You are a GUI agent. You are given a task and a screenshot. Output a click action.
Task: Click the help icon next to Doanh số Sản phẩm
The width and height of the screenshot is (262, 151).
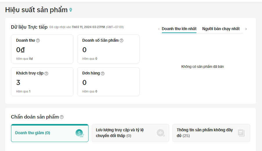click(x=122, y=41)
